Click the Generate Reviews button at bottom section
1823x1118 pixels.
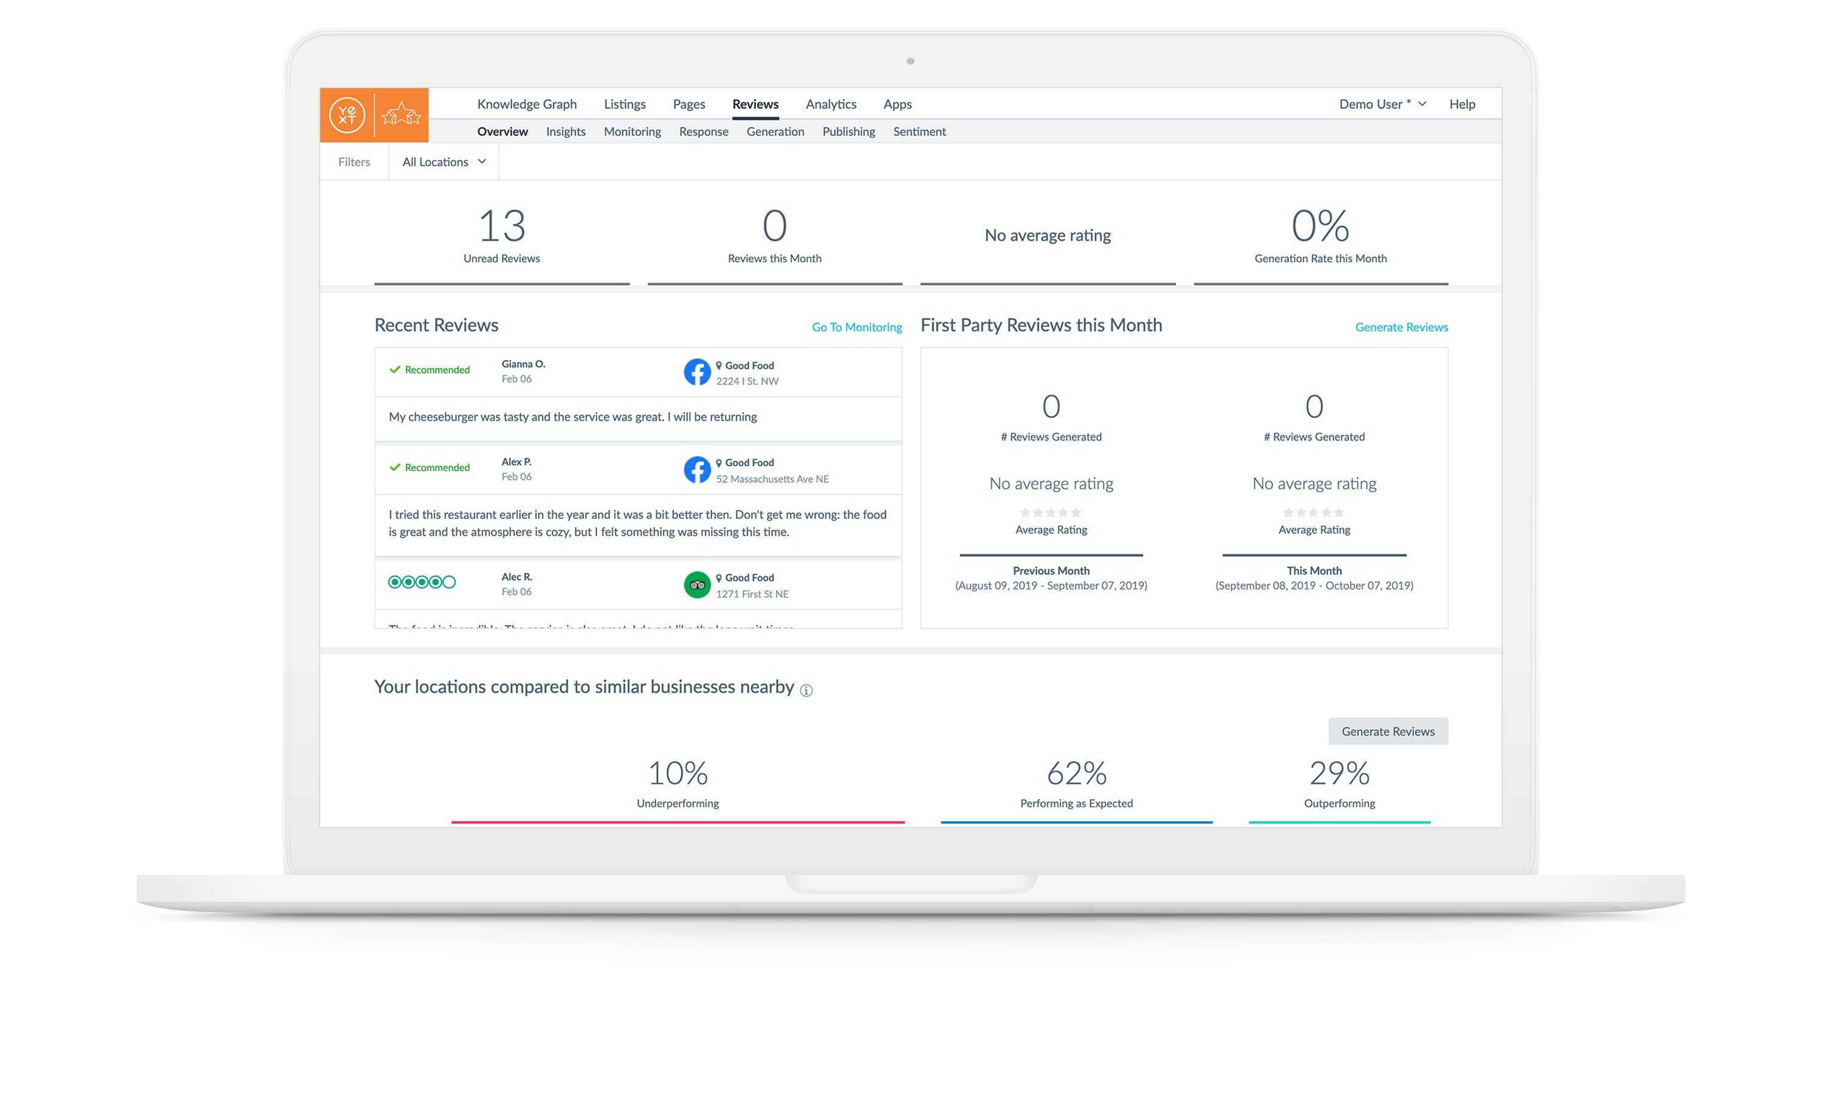point(1385,732)
